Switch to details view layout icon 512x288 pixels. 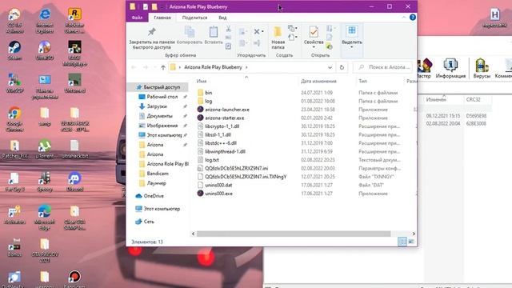[x=402, y=242]
